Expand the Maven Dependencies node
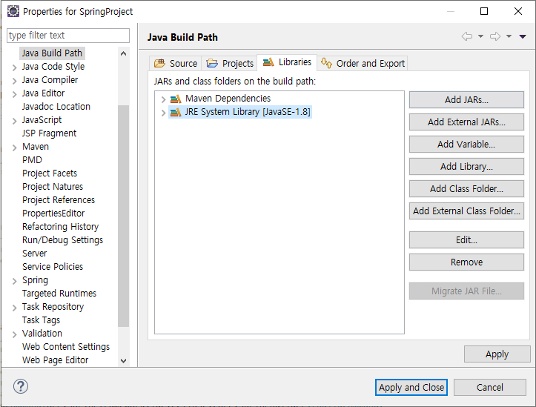536x407 pixels. tap(163, 99)
